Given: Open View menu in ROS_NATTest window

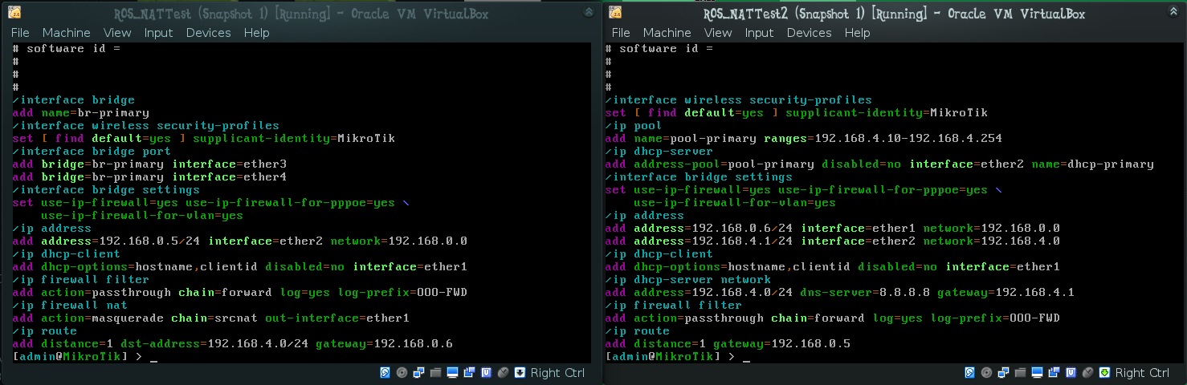Looking at the screenshot, I should pyautogui.click(x=117, y=33).
